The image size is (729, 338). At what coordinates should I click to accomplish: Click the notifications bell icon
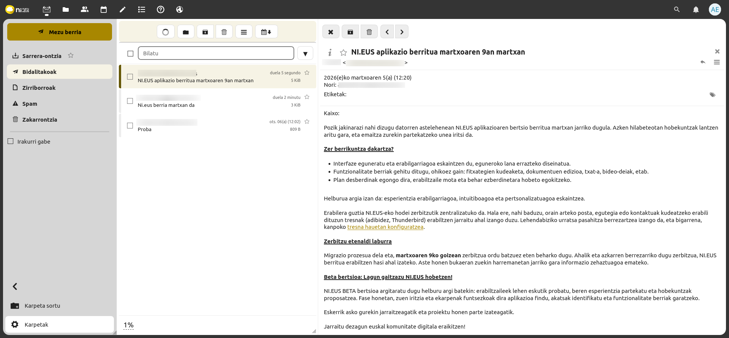point(696,9)
